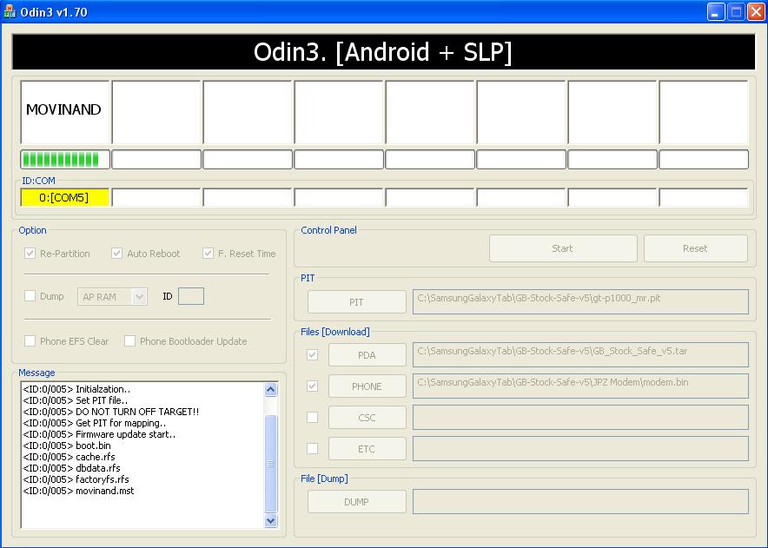Viewport: 768px width, 548px height.
Task: Check the ETC file checkbox
Action: pyautogui.click(x=312, y=449)
